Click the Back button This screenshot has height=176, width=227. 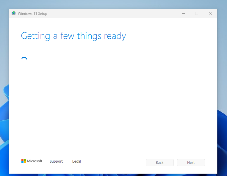coord(160,163)
